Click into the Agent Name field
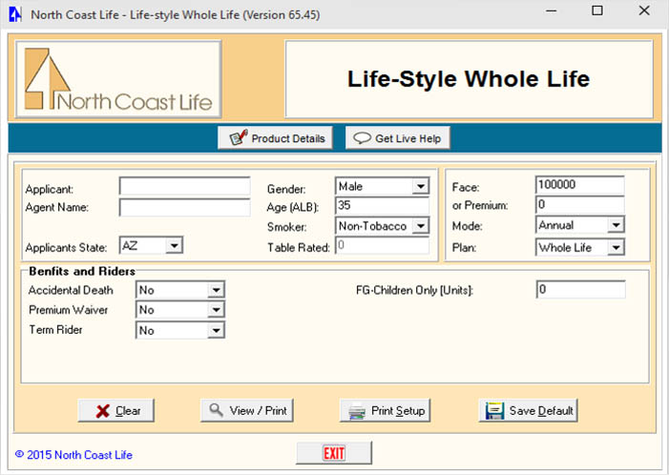Viewport: 669px width, 475px height. 185,207
